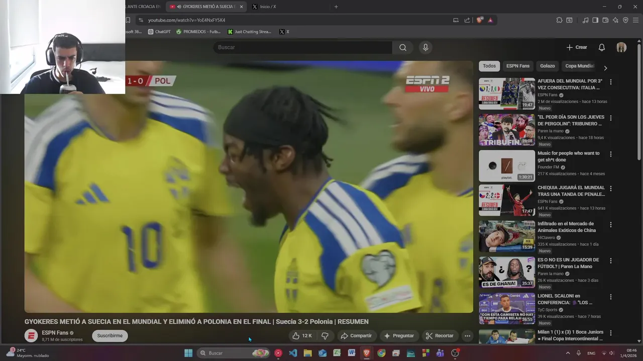643x361 pixels.
Task: Bookmark this page with bookmark icon
Action: [128, 20]
